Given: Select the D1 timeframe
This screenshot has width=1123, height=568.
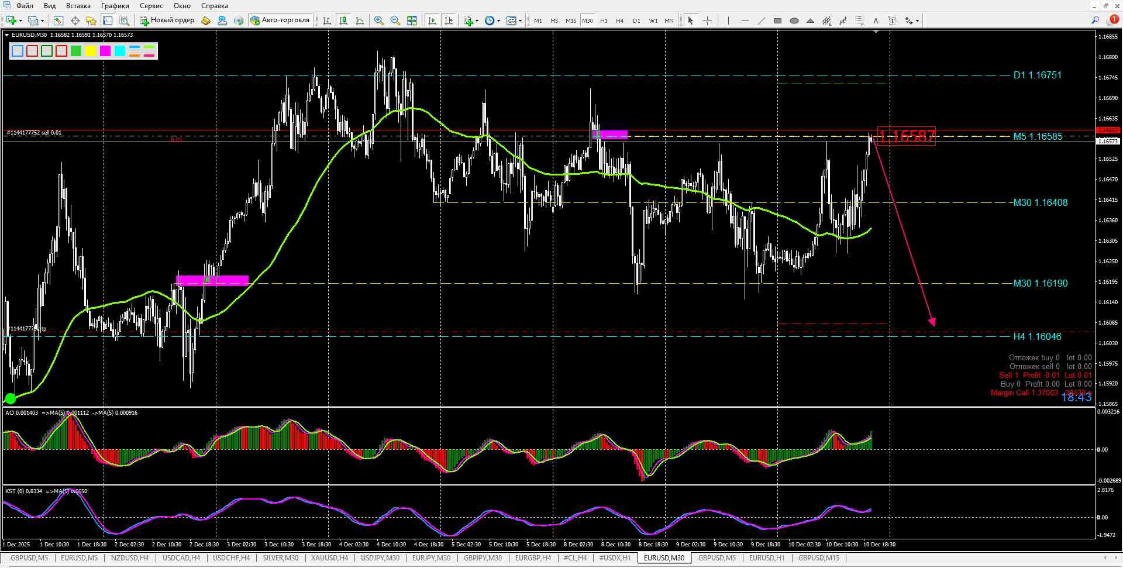Looking at the screenshot, I should tap(636, 20).
